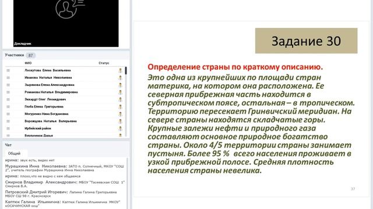Click the participants count badge 87
The height and width of the screenshot is (209, 373).
(x=30, y=56)
